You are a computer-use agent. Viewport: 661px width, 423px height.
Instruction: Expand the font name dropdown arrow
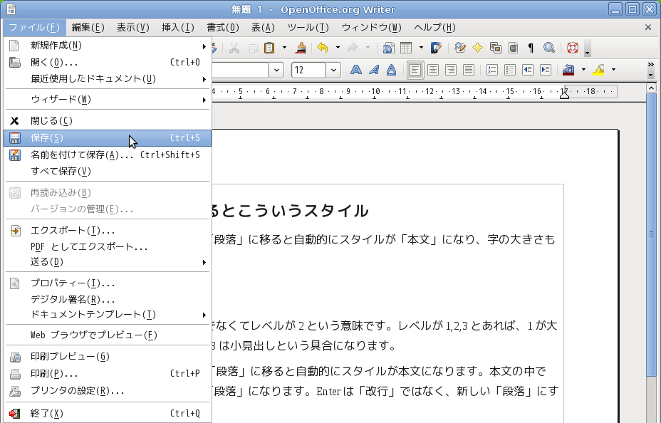click(x=276, y=70)
